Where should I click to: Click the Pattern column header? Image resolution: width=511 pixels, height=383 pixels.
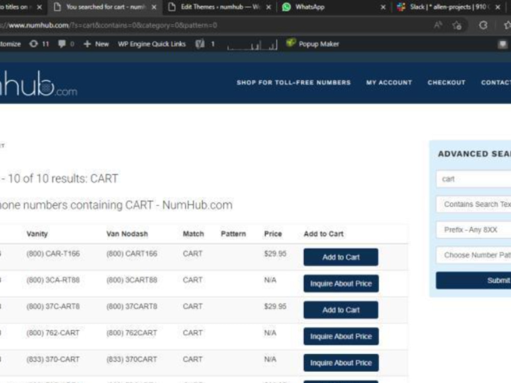click(x=234, y=234)
